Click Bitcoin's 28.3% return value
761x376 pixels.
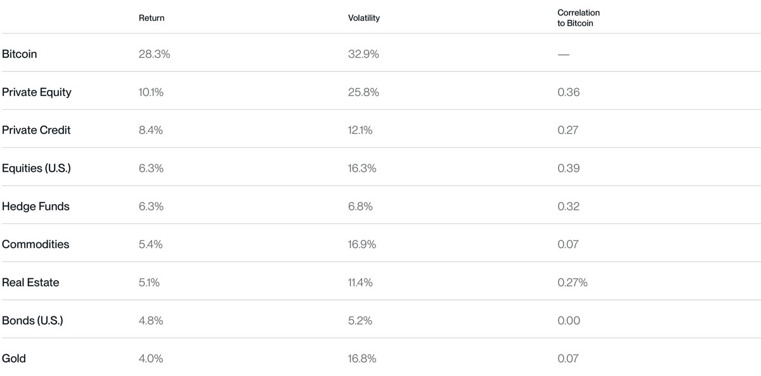[154, 54]
